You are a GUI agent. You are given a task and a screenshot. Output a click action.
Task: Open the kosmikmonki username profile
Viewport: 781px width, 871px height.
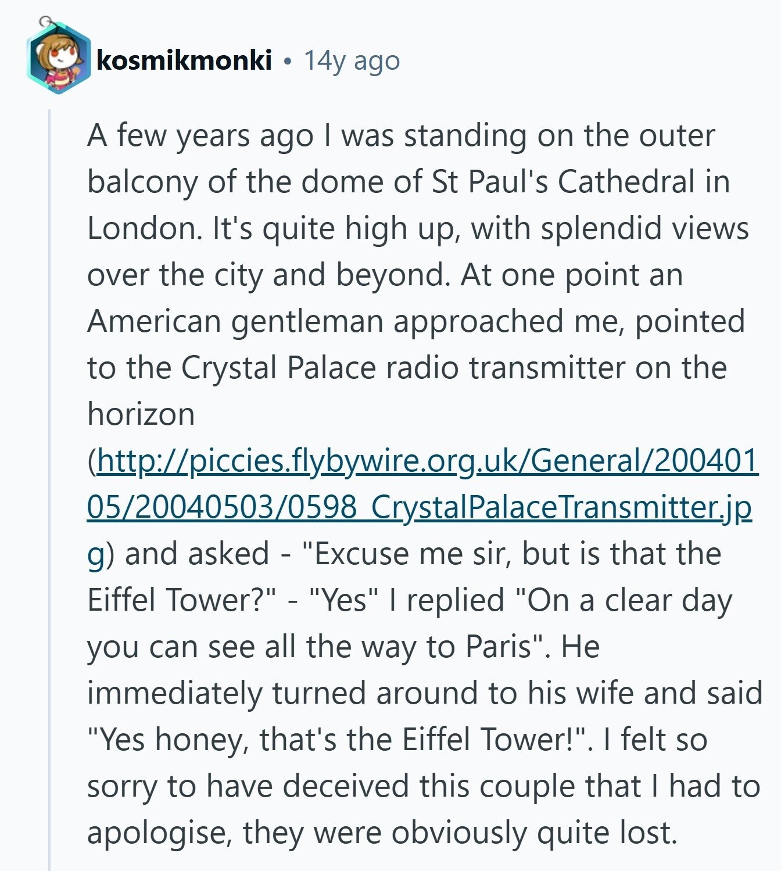tap(184, 60)
